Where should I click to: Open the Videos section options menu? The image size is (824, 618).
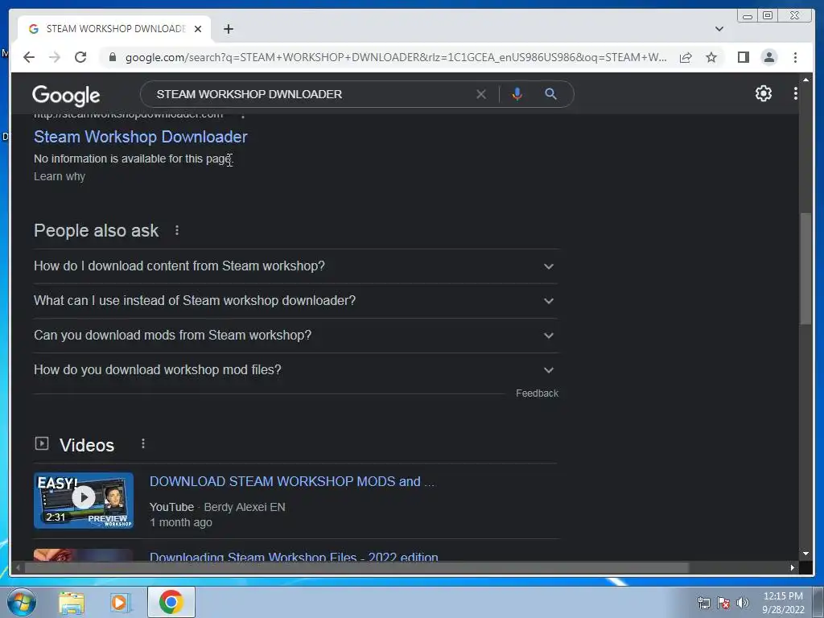coord(143,444)
